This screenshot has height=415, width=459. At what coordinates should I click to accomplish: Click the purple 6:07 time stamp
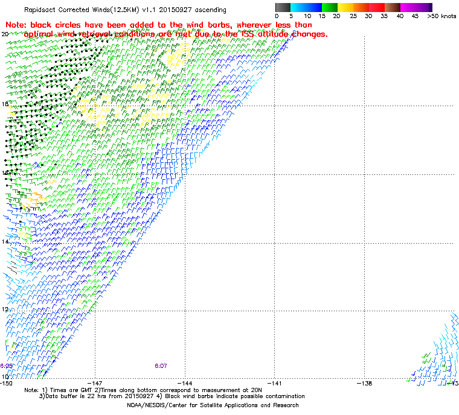tap(161, 366)
